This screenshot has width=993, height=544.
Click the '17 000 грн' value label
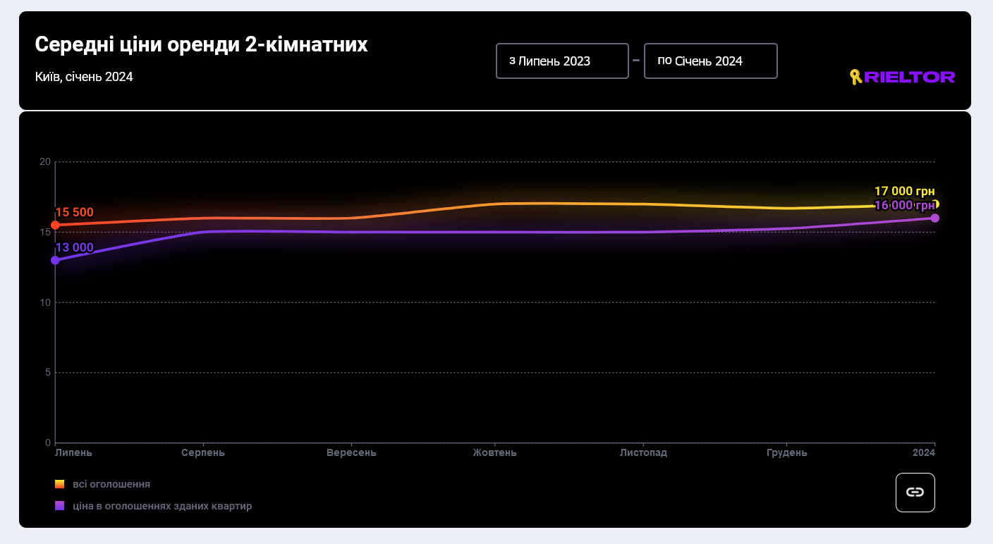(904, 191)
